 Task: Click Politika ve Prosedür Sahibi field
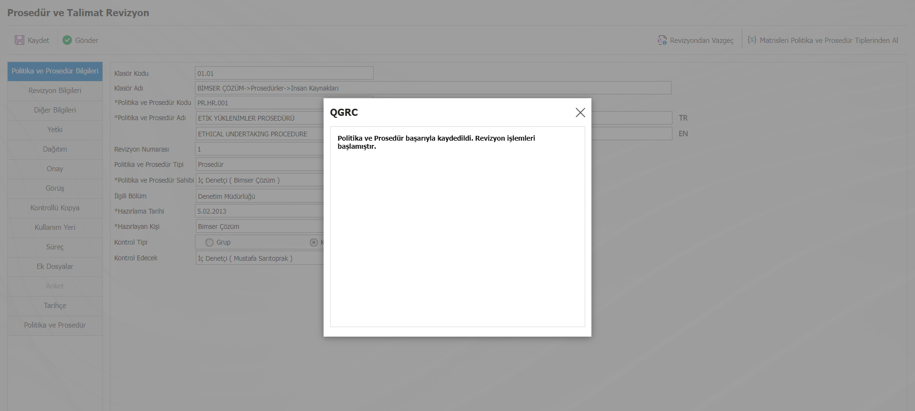coord(260,180)
